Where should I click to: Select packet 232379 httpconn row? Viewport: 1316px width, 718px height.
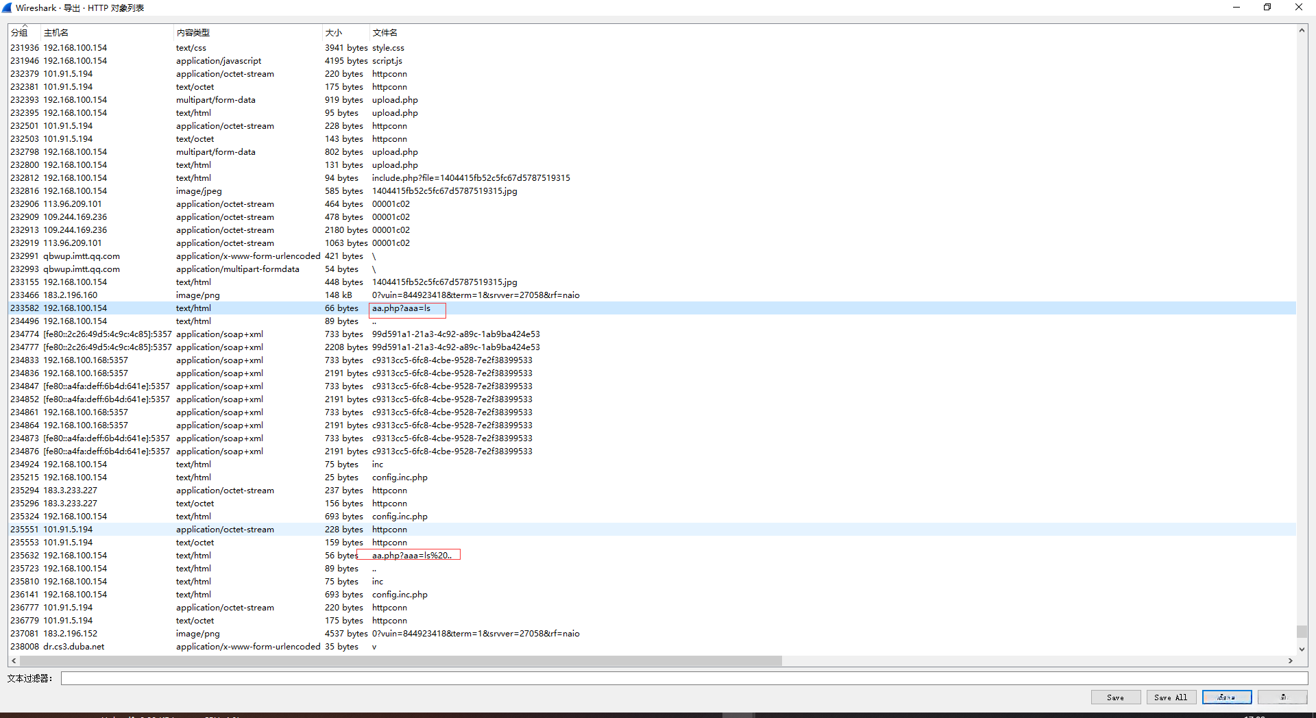point(652,74)
